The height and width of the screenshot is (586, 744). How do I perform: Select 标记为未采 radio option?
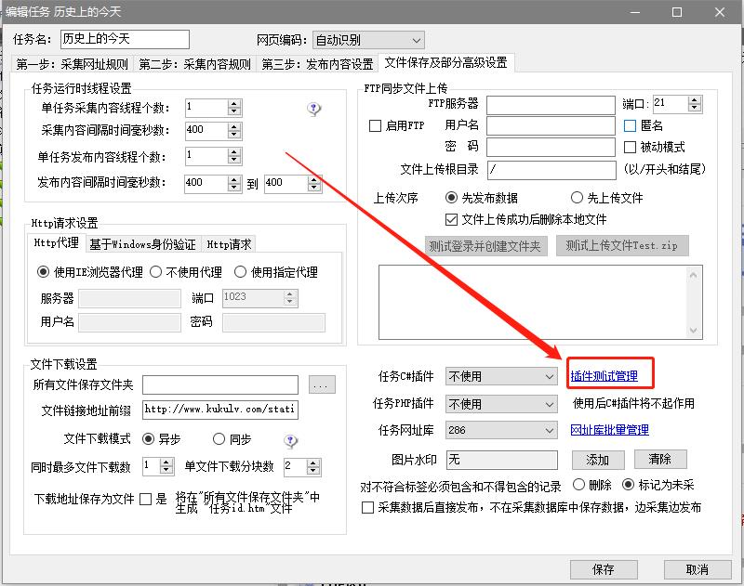(x=628, y=485)
